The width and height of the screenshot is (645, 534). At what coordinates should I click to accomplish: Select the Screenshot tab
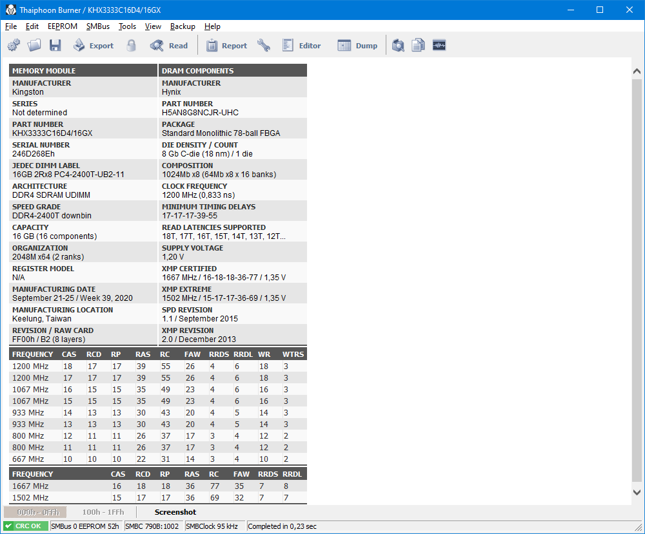pos(175,512)
